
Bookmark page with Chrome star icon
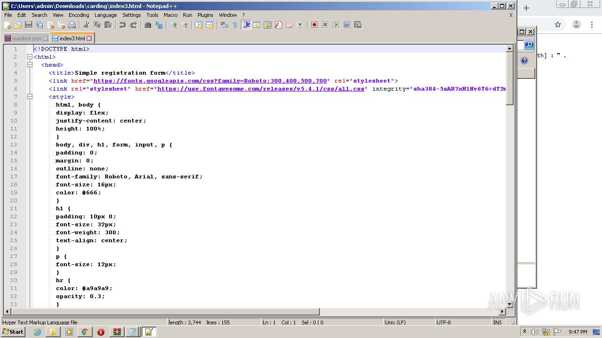(558, 24)
